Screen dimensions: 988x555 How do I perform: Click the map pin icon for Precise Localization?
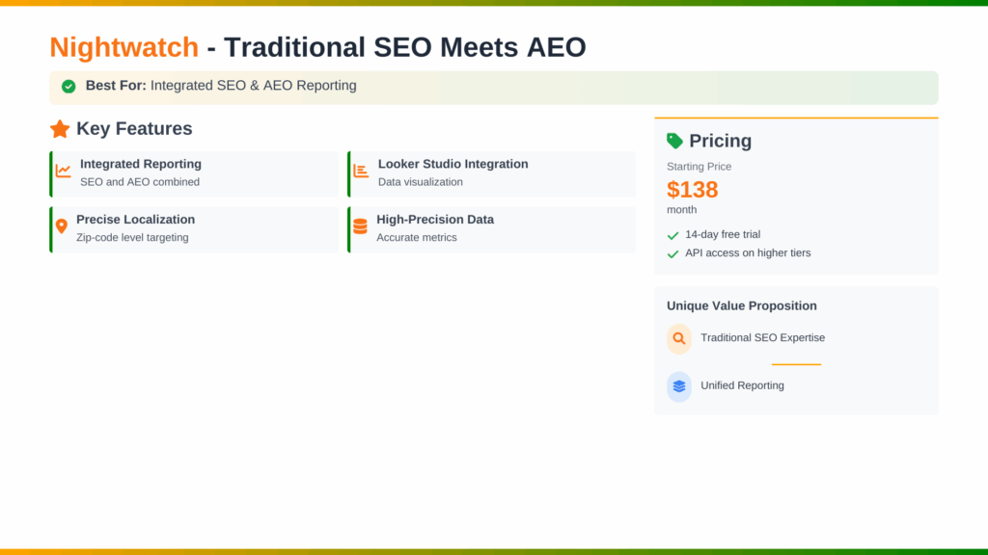click(62, 226)
